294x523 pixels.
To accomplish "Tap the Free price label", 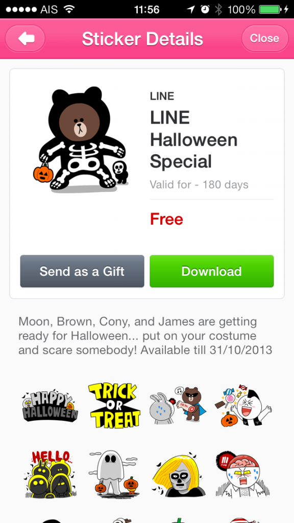I will point(166,219).
